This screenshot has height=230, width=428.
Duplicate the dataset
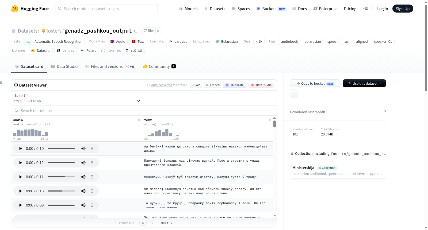(235, 85)
